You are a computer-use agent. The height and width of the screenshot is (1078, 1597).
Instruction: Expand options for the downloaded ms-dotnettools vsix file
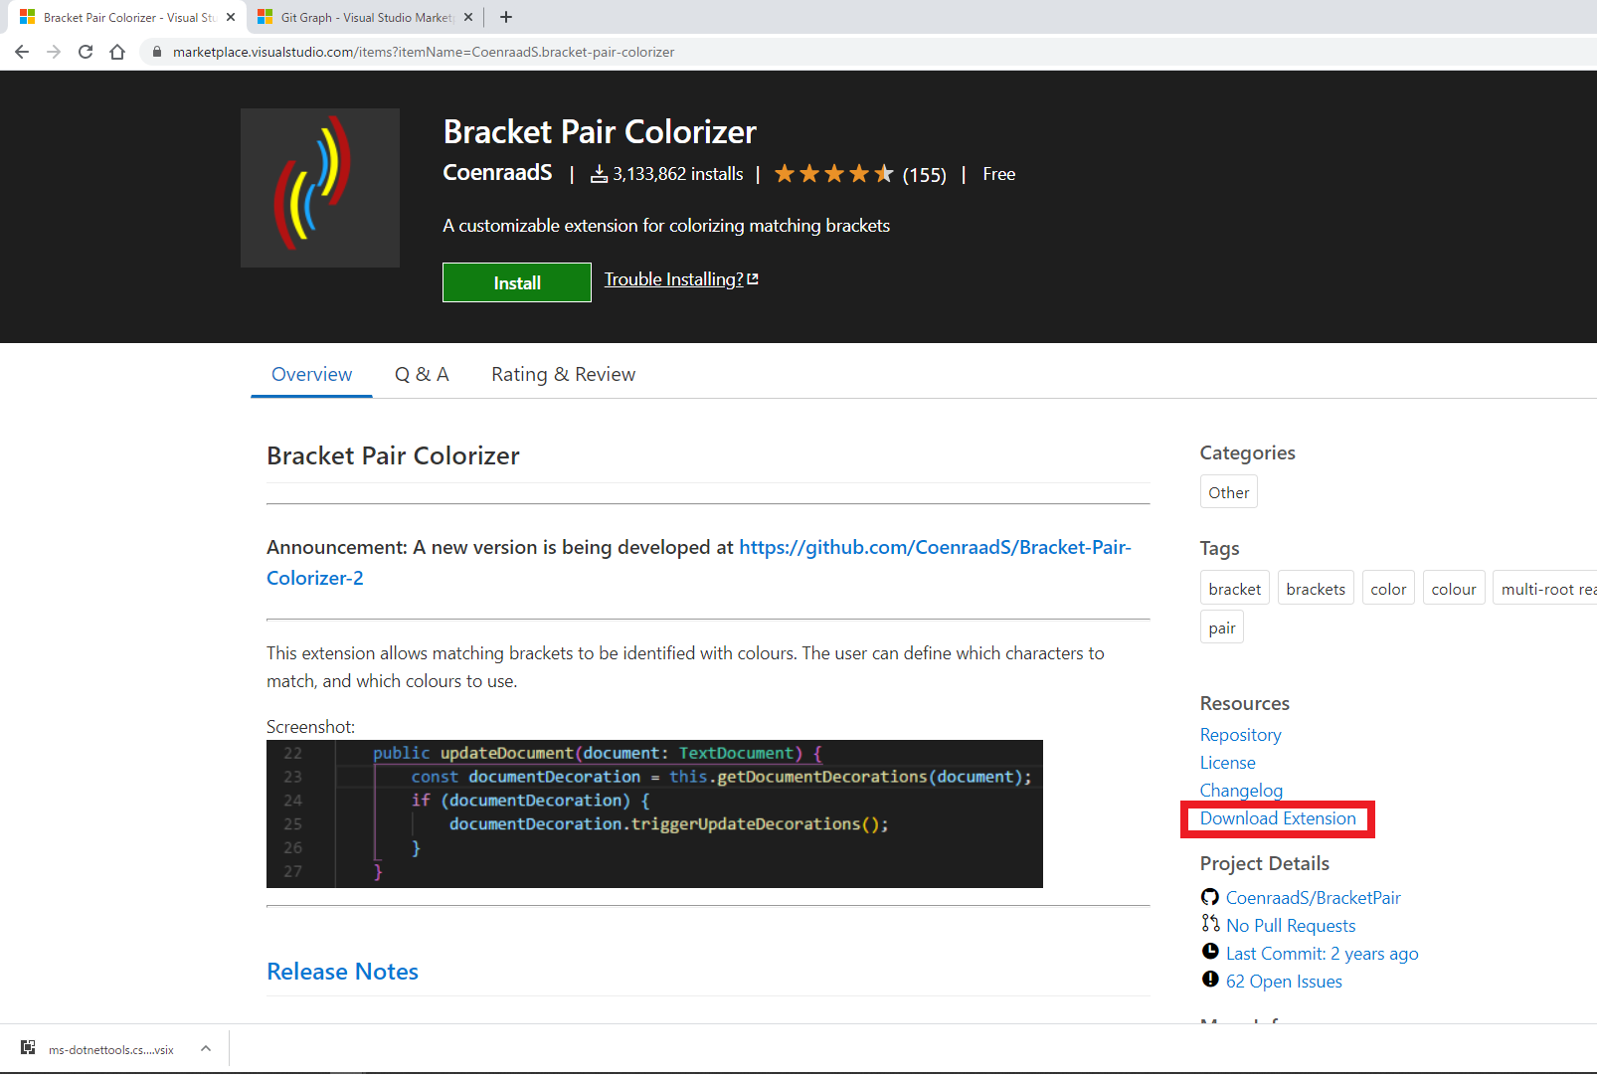pos(205,1048)
